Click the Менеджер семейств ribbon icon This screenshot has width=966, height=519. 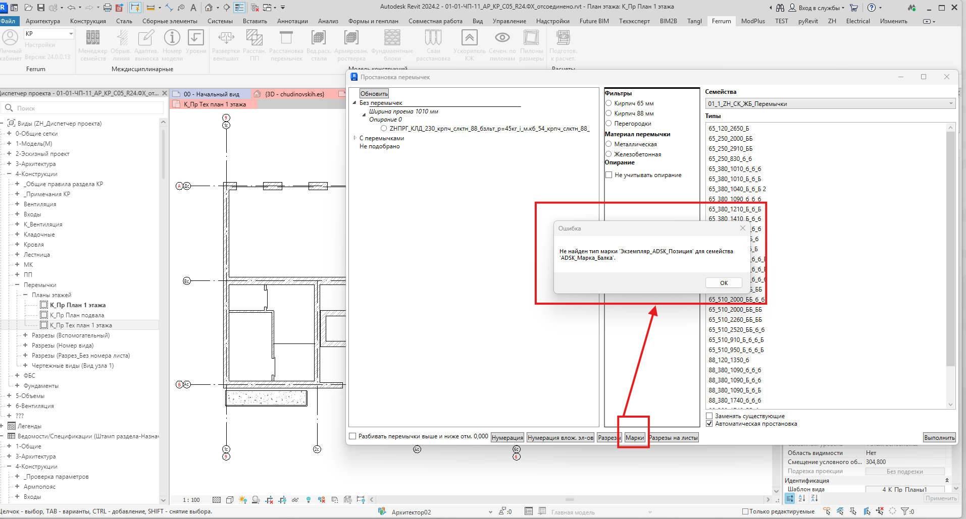click(93, 38)
